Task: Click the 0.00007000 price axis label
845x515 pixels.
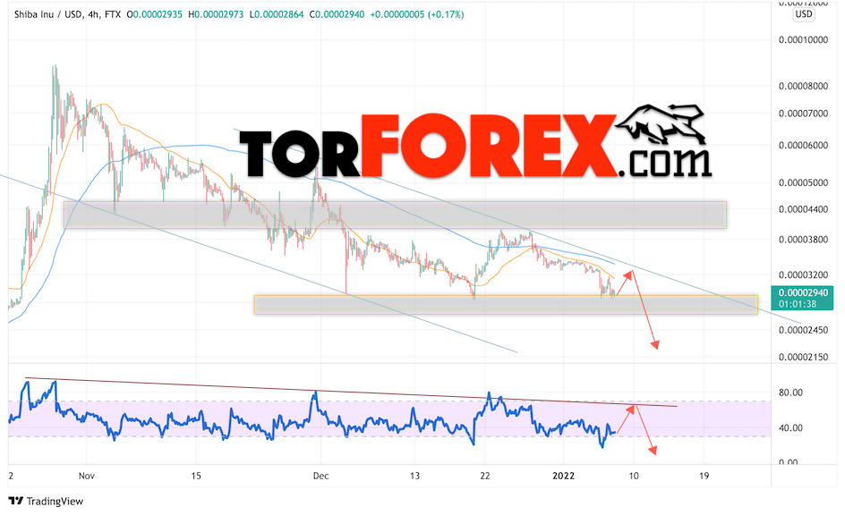Action: (x=803, y=114)
